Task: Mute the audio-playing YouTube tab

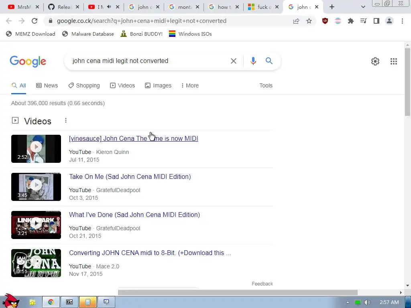Action: point(109,7)
